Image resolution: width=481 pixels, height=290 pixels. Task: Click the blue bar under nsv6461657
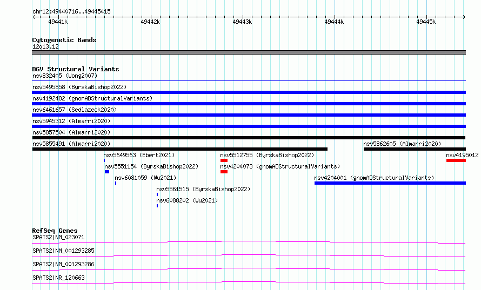249,115
